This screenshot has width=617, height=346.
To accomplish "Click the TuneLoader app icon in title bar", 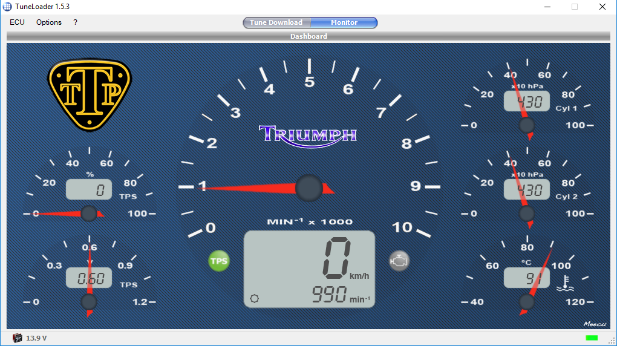I will [7, 7].
